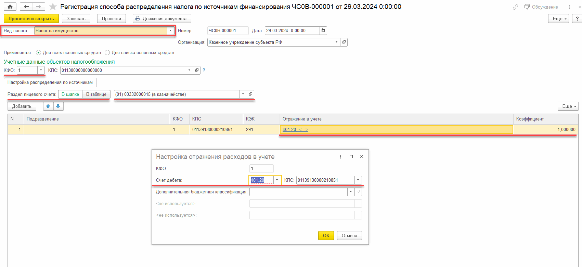Click the dialog КПС input field

(x=325, y=180)
